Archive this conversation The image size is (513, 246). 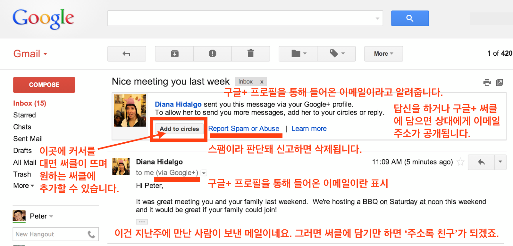(x=174, y=54)
